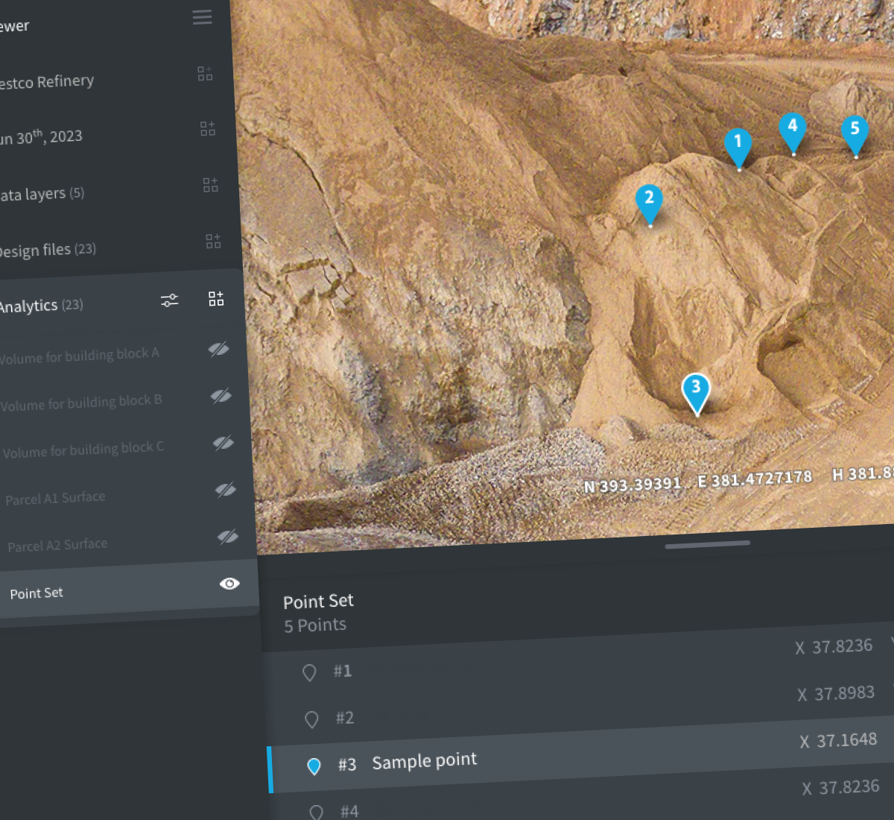Expand the Data layers section
This screenshot has width=894, height=820.
point(41,193)
